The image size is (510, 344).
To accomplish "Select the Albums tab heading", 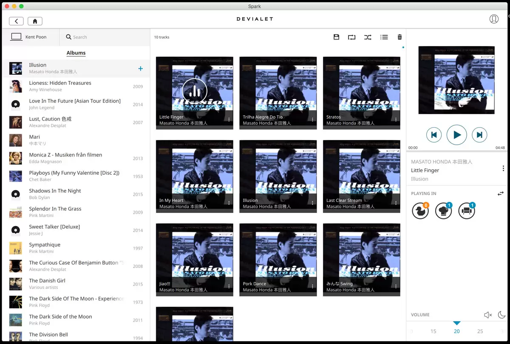I will pos(76,53).
